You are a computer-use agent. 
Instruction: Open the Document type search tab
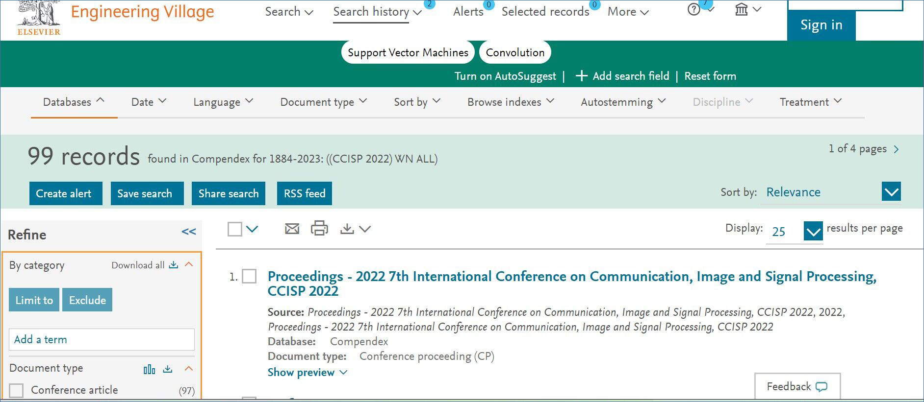[323, 102]
